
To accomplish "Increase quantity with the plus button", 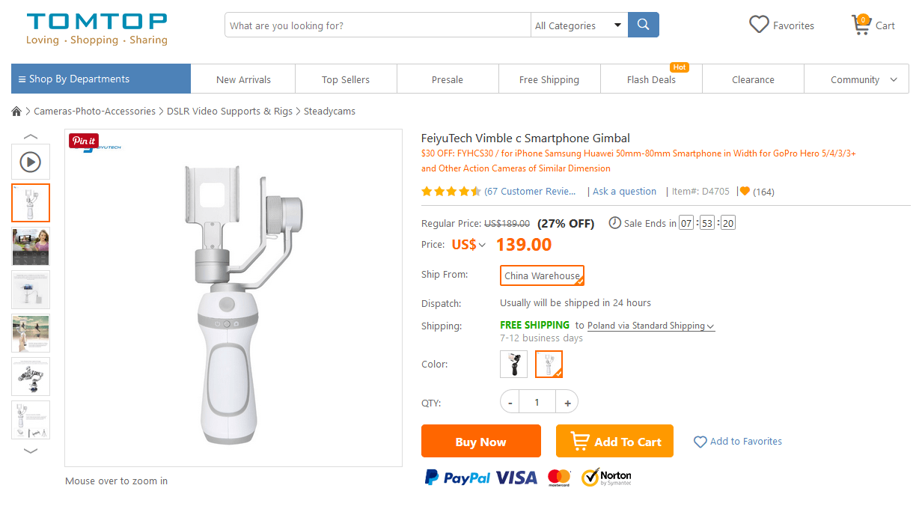I will pos(567,402).
